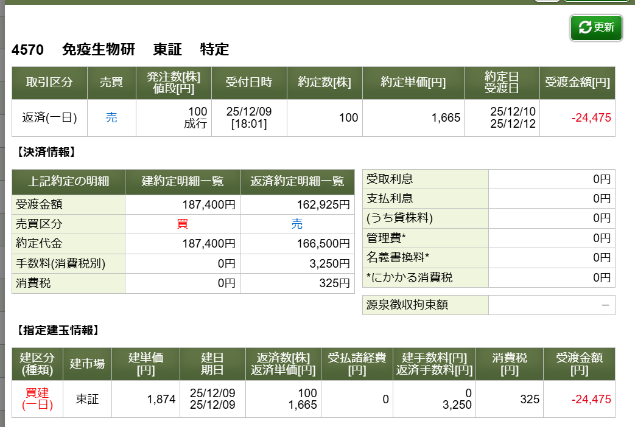This screenshot has width=635, height=427.
Task: Click the green 更新 refresh button
Action: tap(596, 27)
